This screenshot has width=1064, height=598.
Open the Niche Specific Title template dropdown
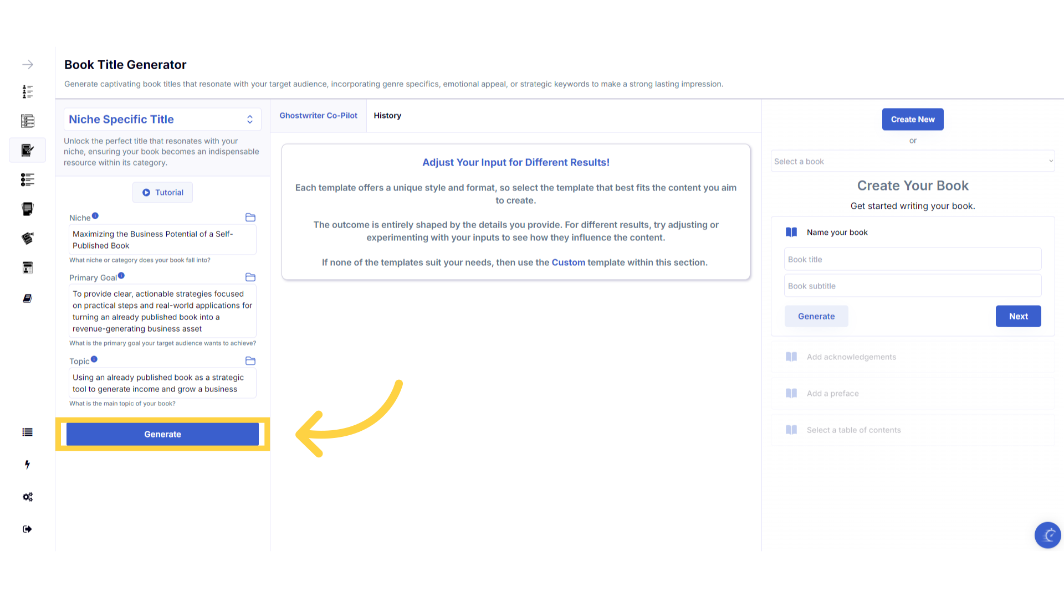click(x=162, y=120)
